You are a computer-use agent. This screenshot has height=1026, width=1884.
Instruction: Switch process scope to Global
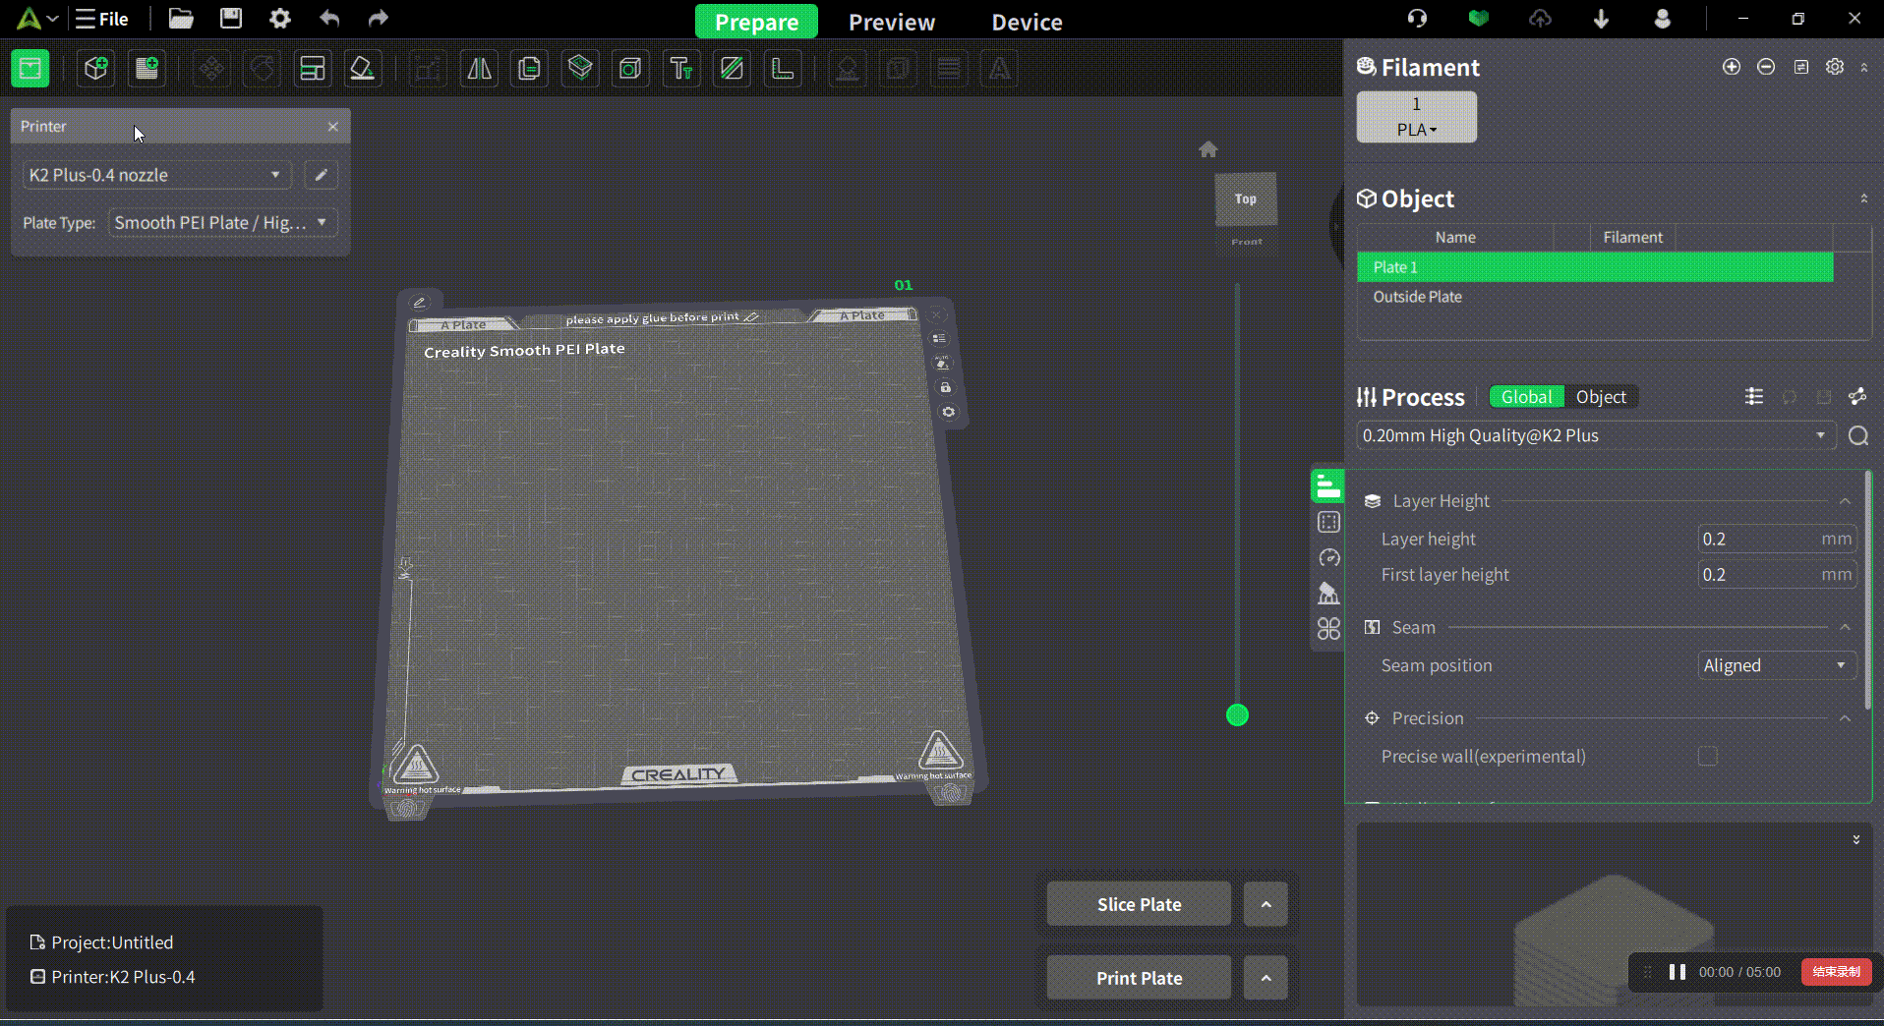(1526, 397)
